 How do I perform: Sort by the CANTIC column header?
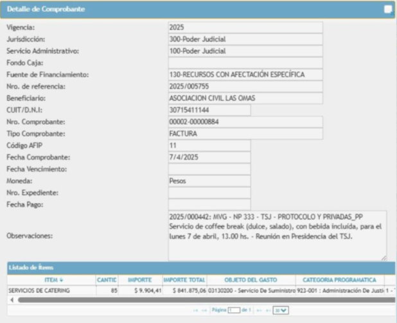tap(107, 280)
